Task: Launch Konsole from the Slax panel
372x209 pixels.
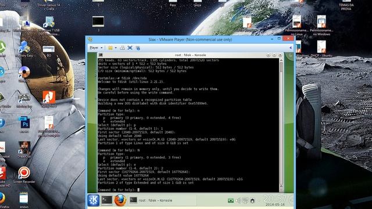Action: (x=107, y=200)
